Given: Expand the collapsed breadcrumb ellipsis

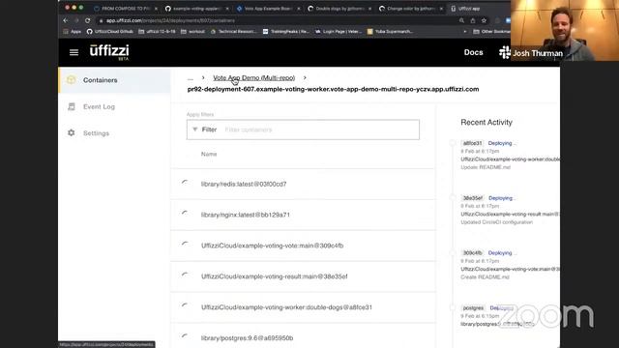Looking at the screenshot, I should click(x=191, y=78).
